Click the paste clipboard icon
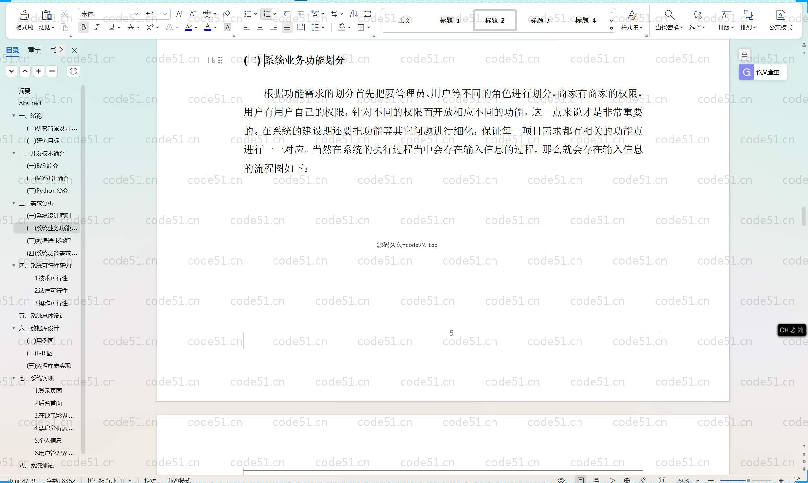Screen dimensions: 808x483 (x=46, y=15)
